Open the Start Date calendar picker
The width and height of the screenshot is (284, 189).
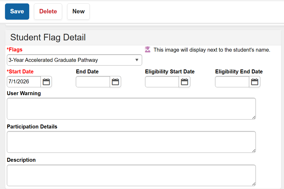46,82
